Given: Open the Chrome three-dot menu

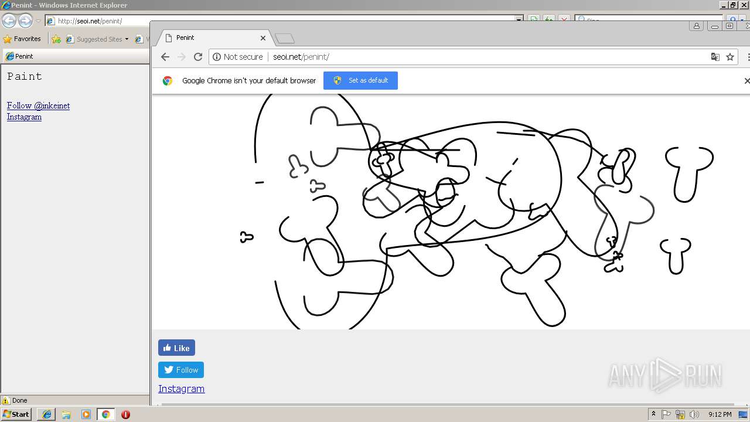Looking at the screenshot, I should click(748, 57).
